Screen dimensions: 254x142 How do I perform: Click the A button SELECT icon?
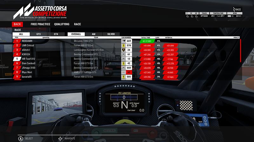tap(21, 139)
